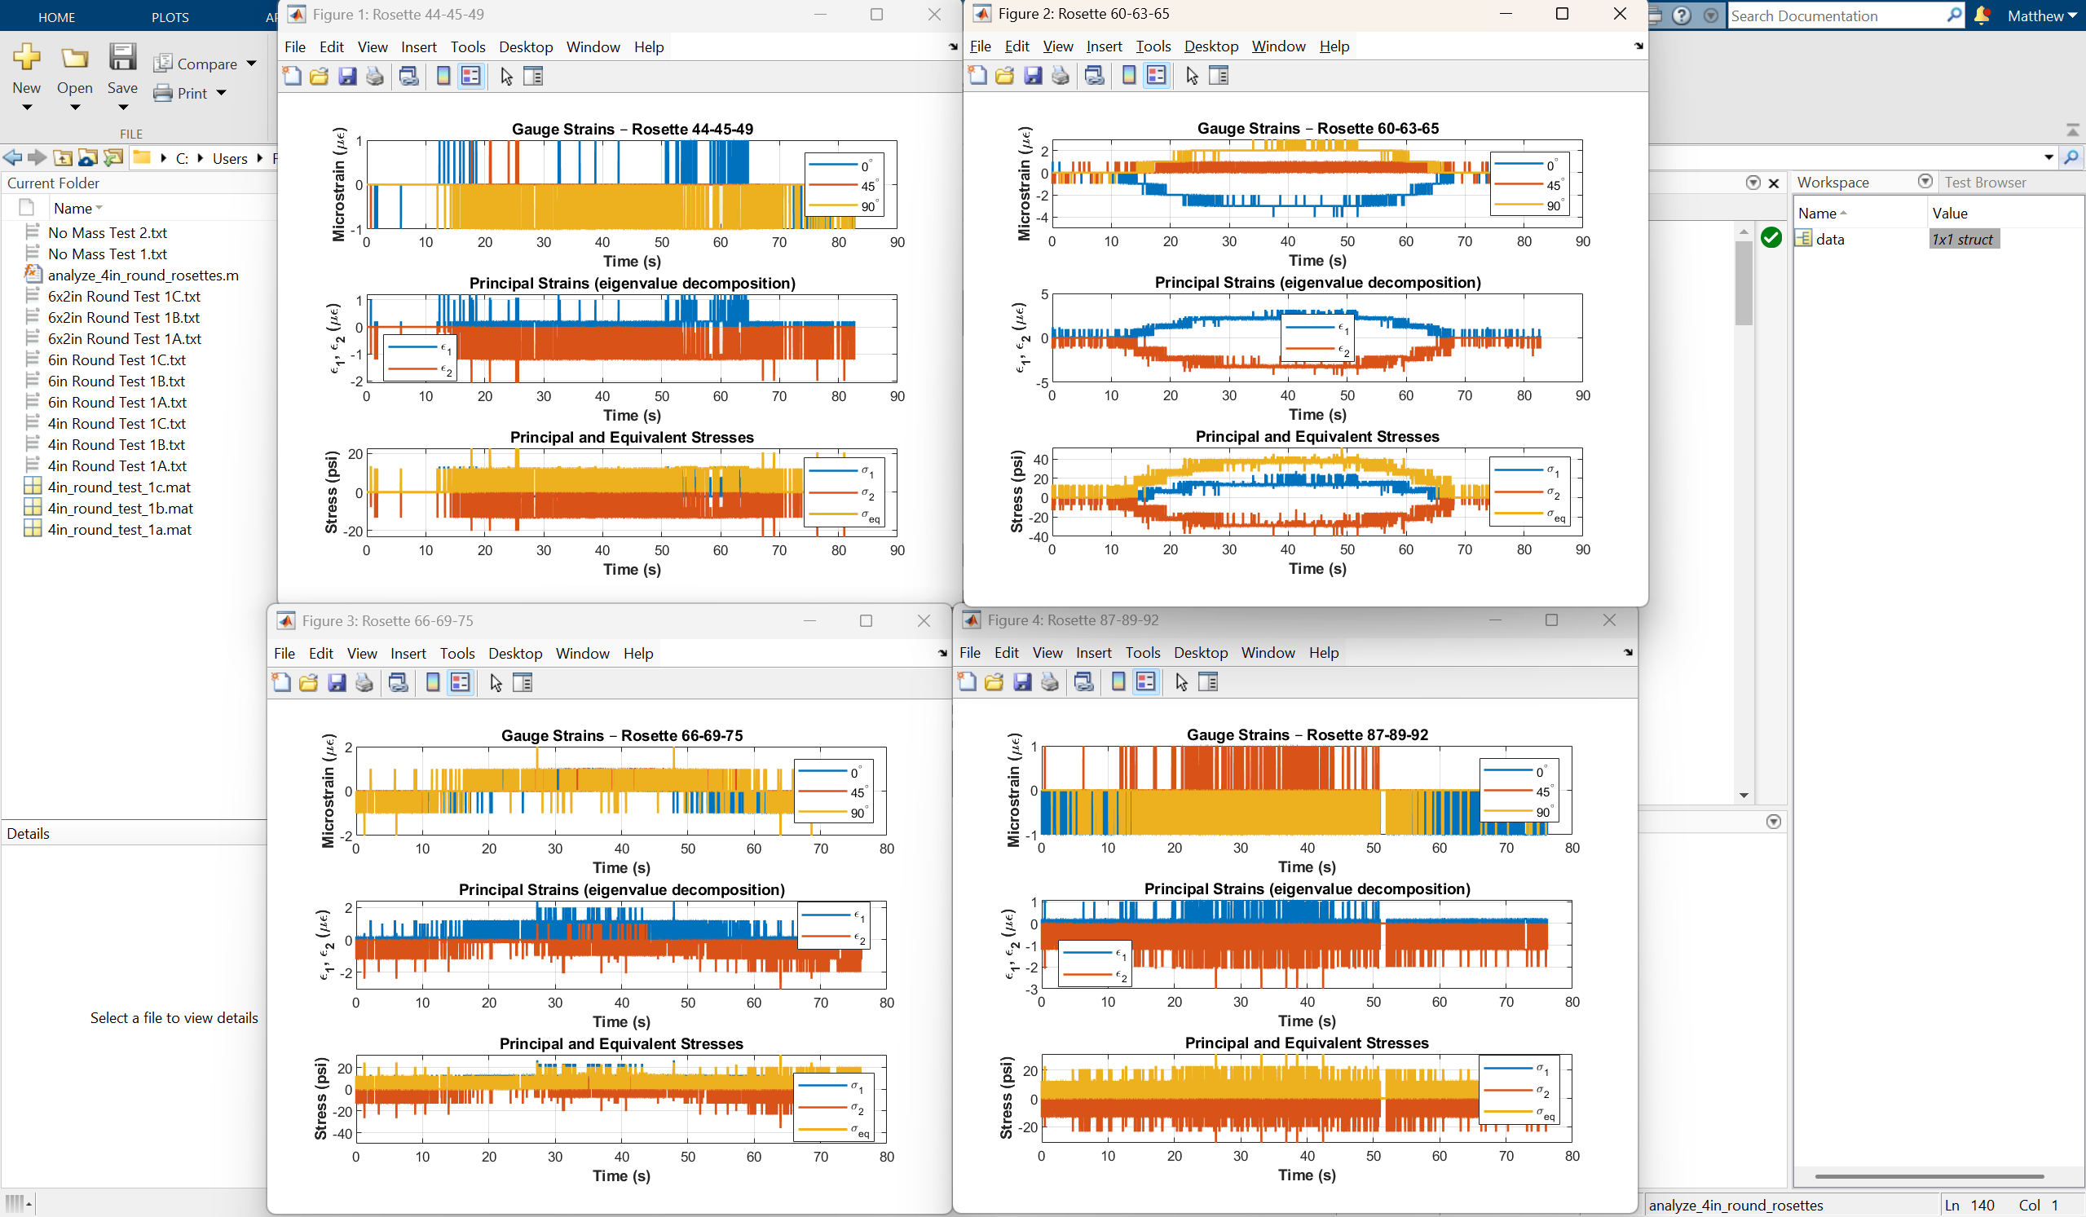Viewport: 2086px width, 1217px height.
Task: Toggle Insert Legend button in Figure 3 toolbar
Action: (461, 683)
